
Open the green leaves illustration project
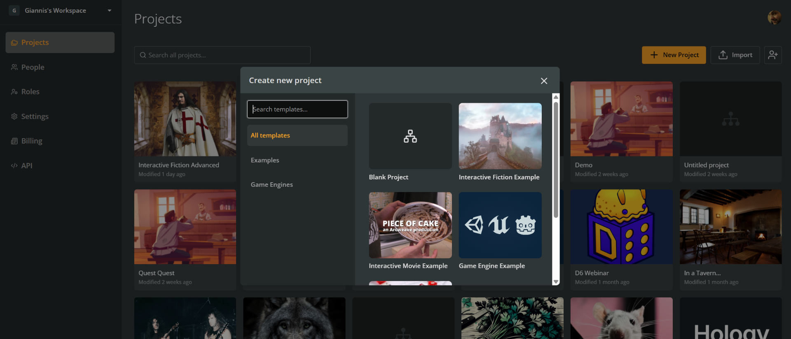point(513,318)
